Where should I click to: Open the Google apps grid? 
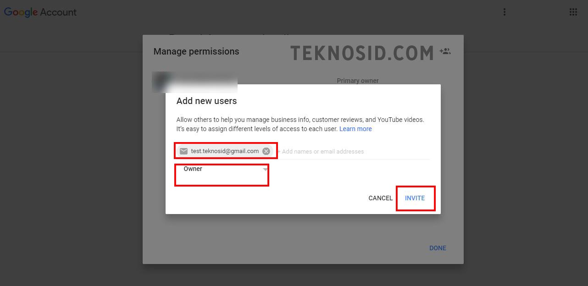[x=573, y=12]
